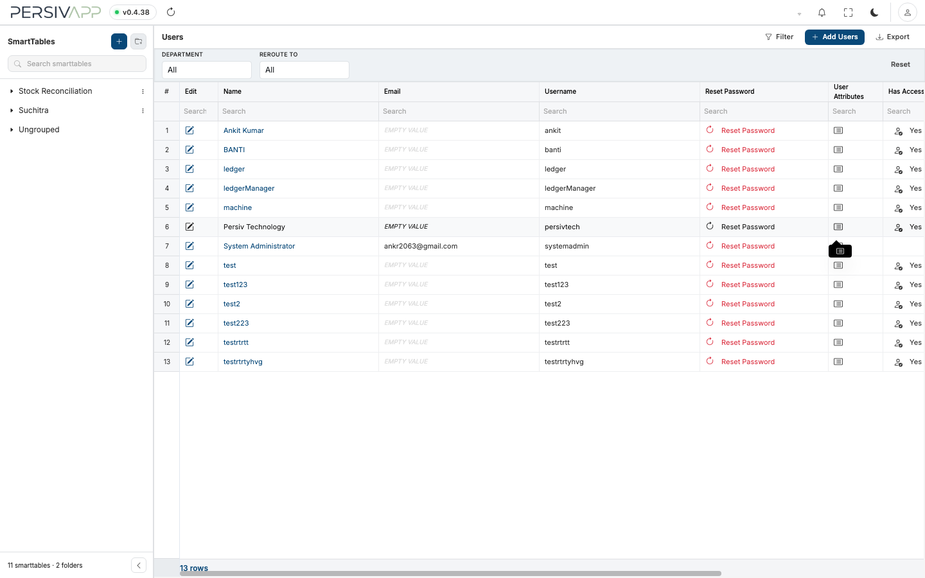Reset password for testrtrtyhvg
The width and height of the screenshot is (925, 578).
coord(741,362)
